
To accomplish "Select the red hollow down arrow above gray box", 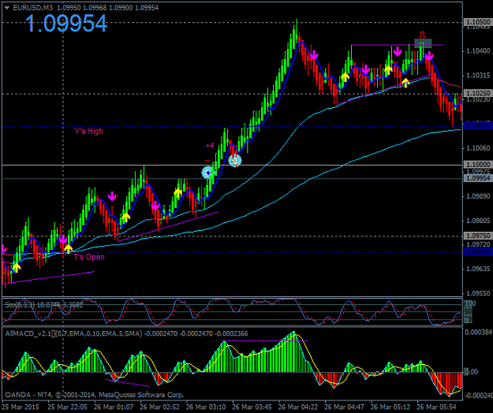I will point(422,35).
